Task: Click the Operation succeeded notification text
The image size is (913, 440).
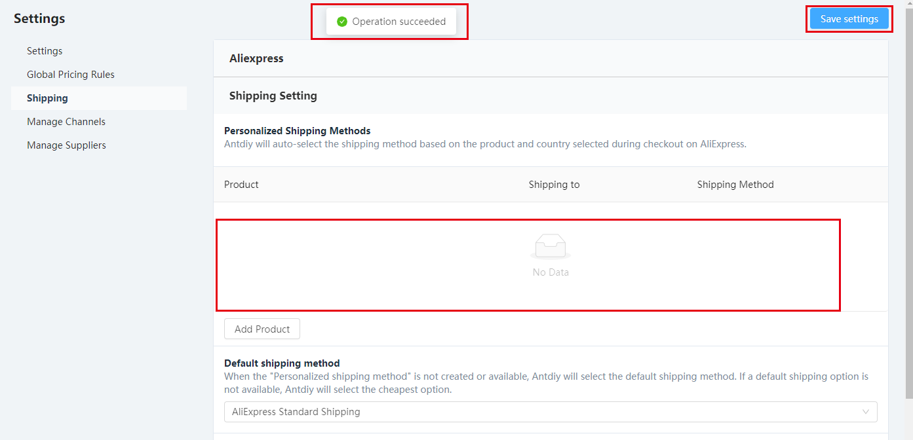Action: click(x=399, y=22)
